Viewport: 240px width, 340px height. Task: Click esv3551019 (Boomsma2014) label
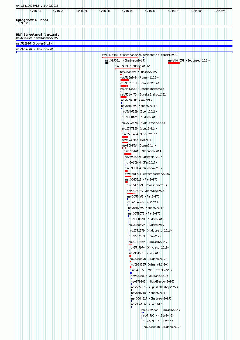pos(143,151)
